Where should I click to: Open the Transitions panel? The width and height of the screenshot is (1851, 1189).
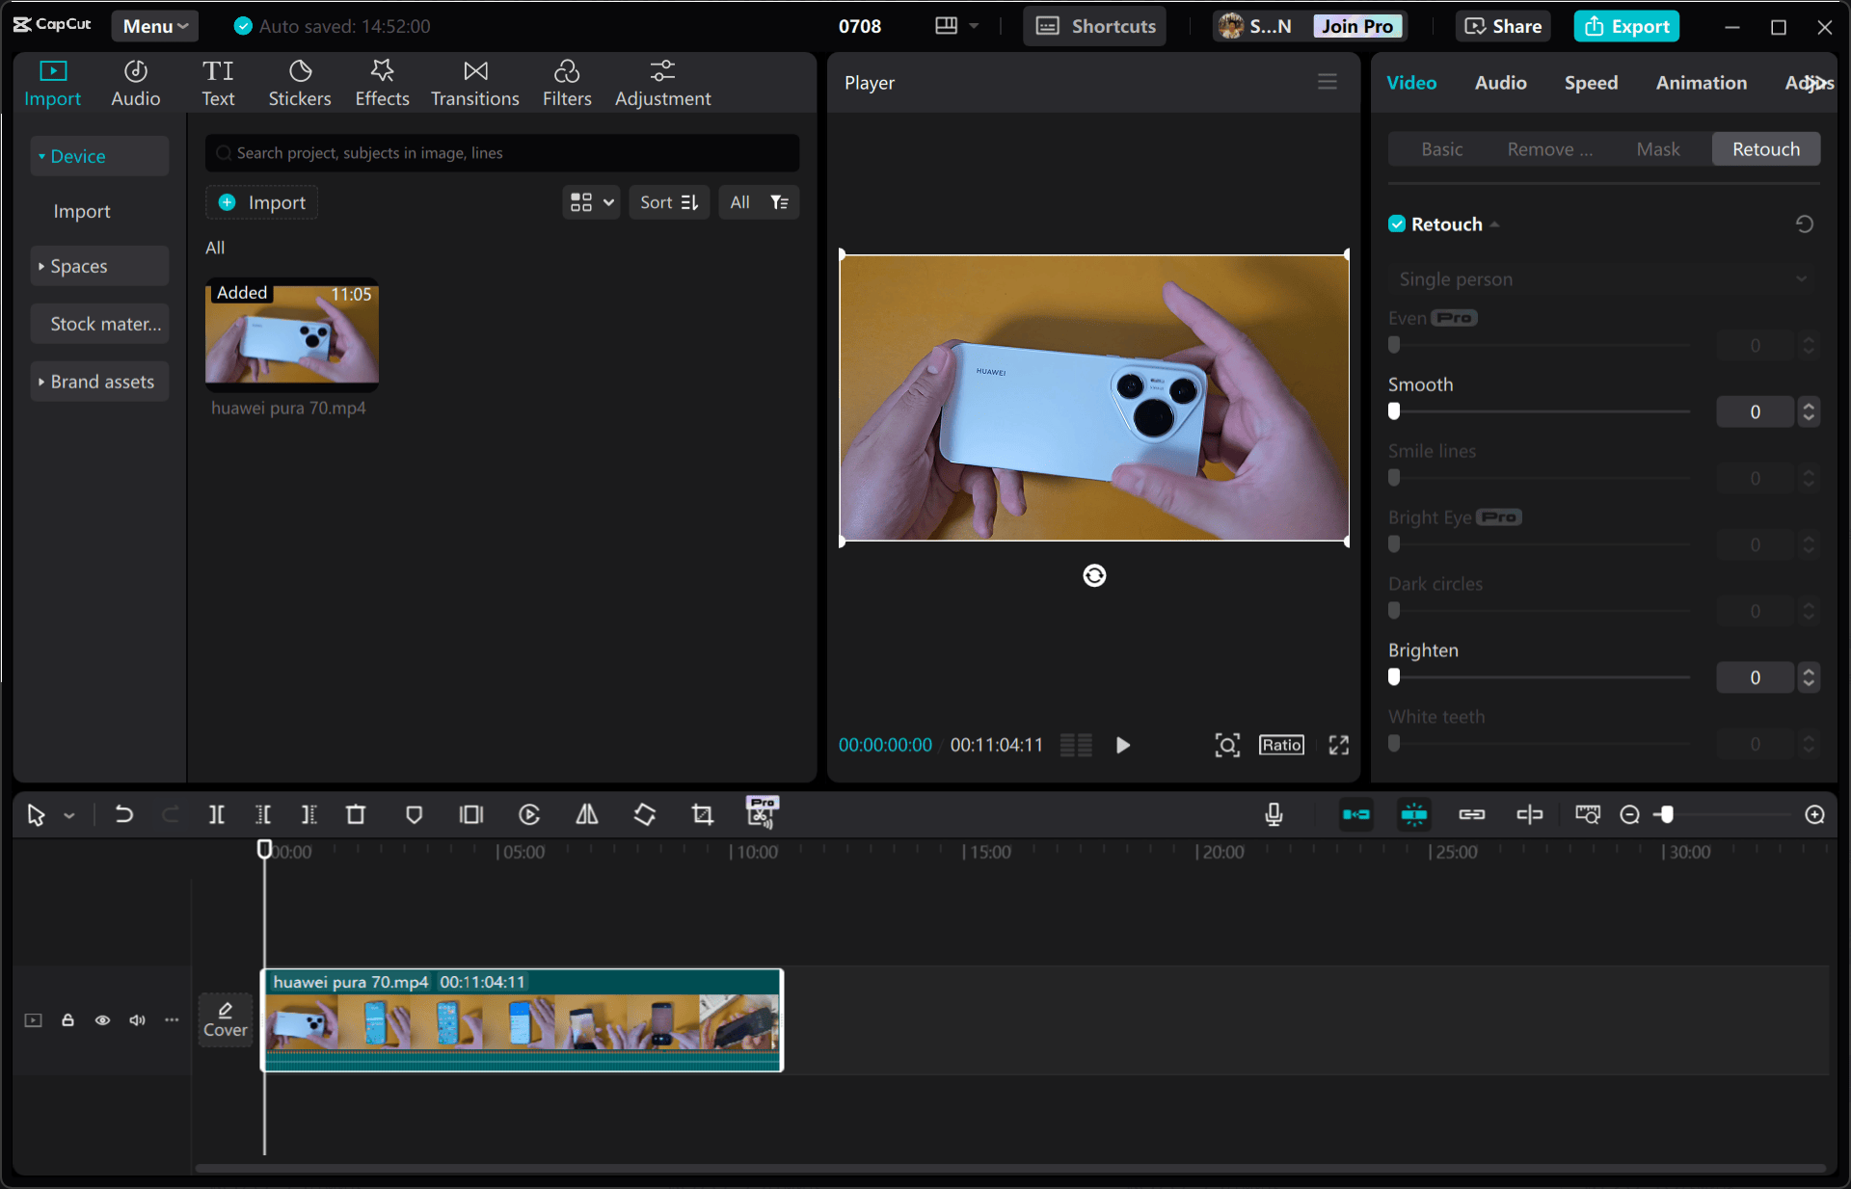(475, 83)
